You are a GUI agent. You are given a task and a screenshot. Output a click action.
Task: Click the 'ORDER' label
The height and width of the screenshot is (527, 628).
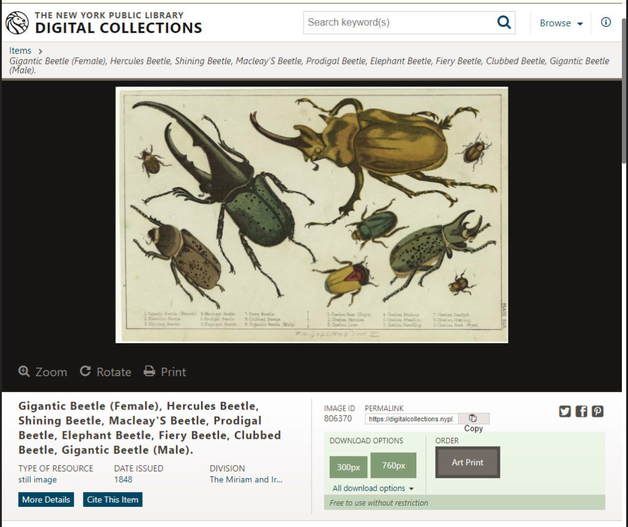point(447,441)
